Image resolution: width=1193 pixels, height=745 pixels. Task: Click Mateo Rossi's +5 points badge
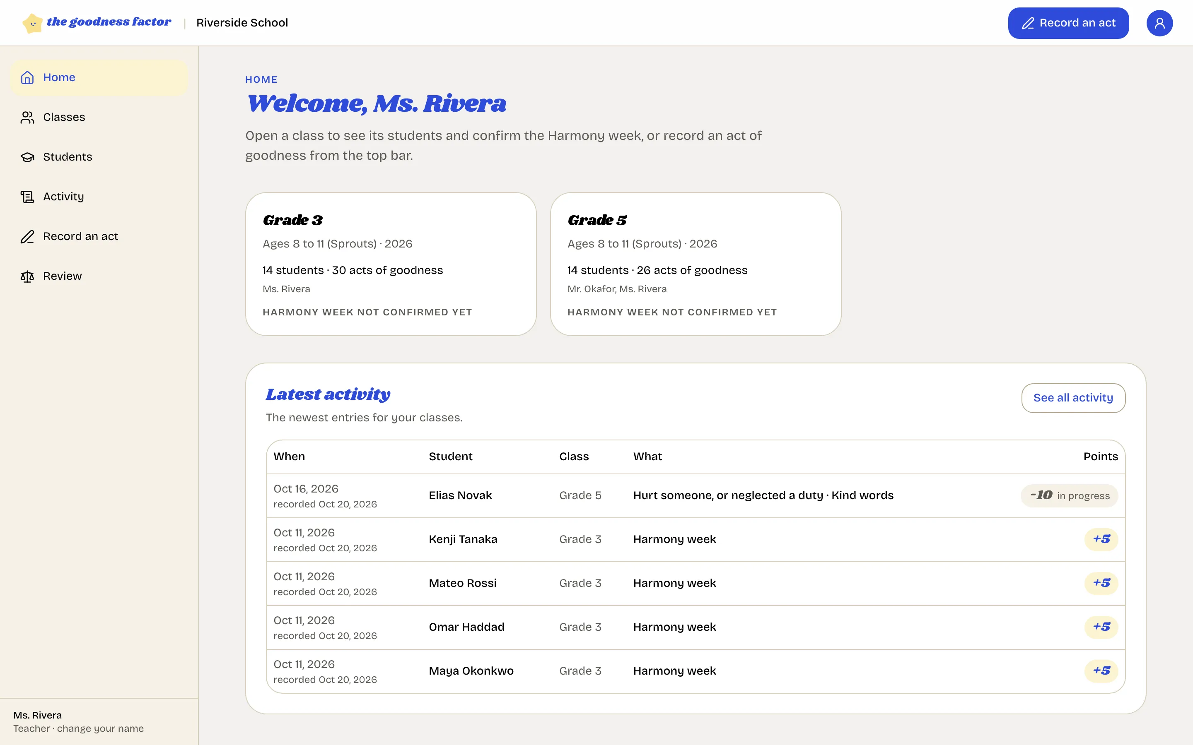[1101, 583]
